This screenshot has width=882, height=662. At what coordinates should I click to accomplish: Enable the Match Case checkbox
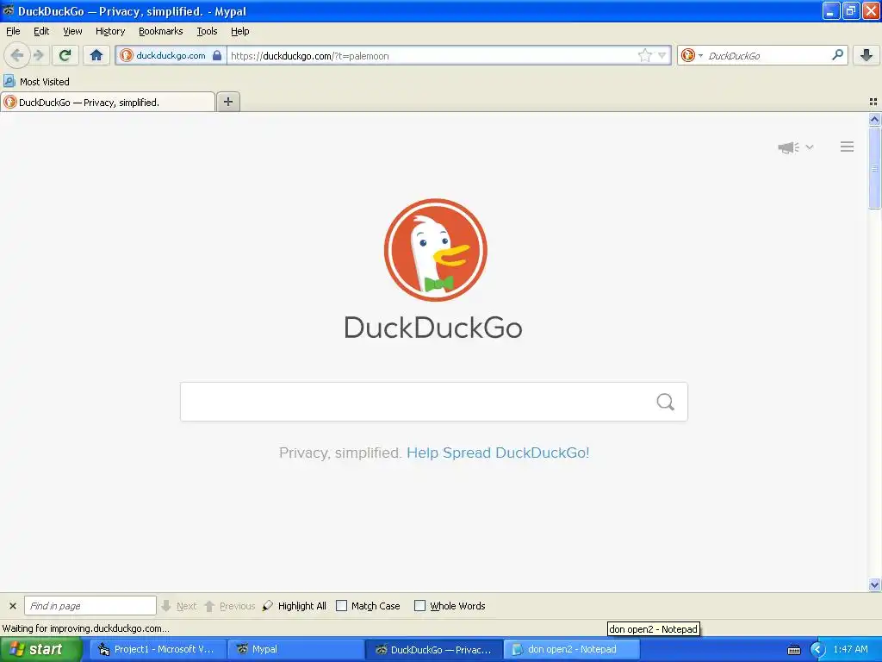point(341,606)
